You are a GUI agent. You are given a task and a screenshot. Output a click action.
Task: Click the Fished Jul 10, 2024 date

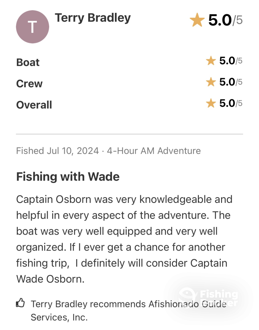coord(57,151)
